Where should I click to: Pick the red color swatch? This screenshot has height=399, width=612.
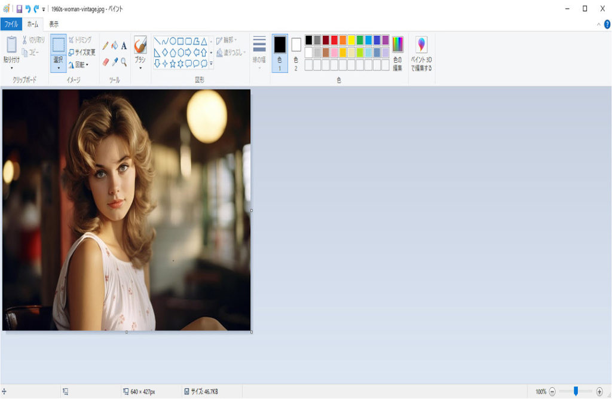[x=334, y=40]
